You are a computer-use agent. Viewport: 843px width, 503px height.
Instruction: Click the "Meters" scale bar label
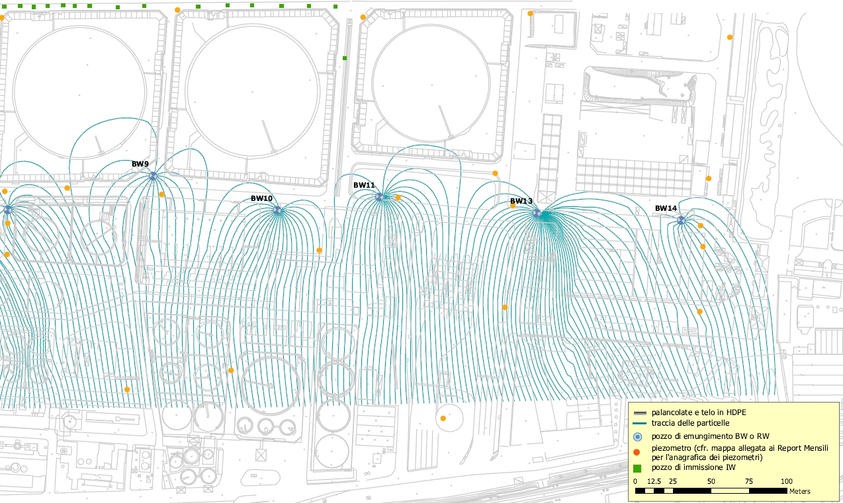tap(799, 492)
